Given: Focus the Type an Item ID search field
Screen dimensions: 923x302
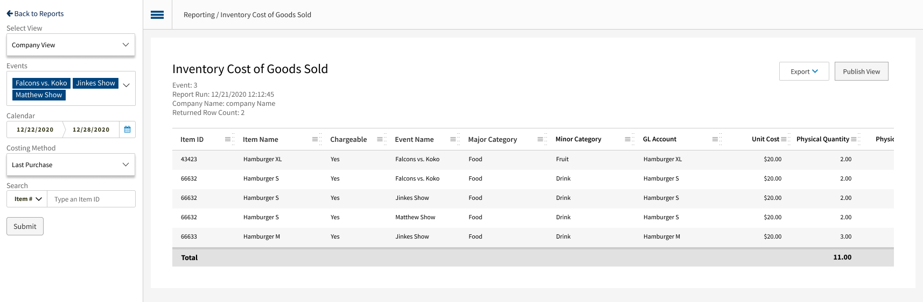Looking at the screenshot, I should click(92, 199).
